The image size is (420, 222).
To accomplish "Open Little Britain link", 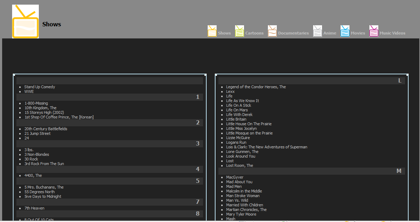I will coord(236,119).
